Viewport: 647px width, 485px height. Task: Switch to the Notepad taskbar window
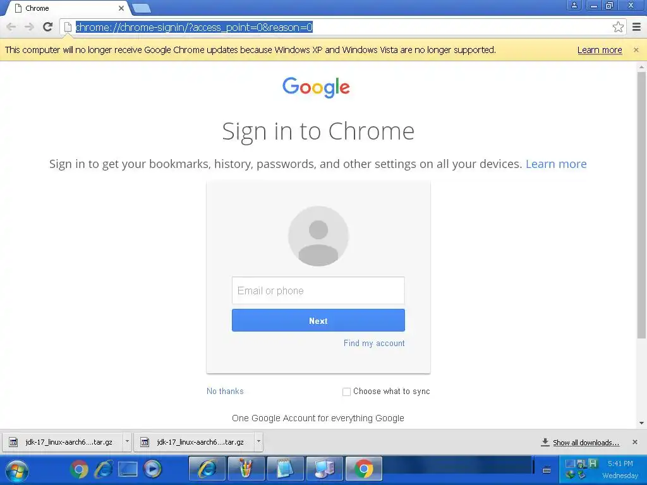pos(286,469)
